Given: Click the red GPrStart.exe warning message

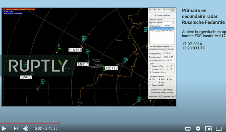Looking at the screenshot, I should [x=19, y=9].
